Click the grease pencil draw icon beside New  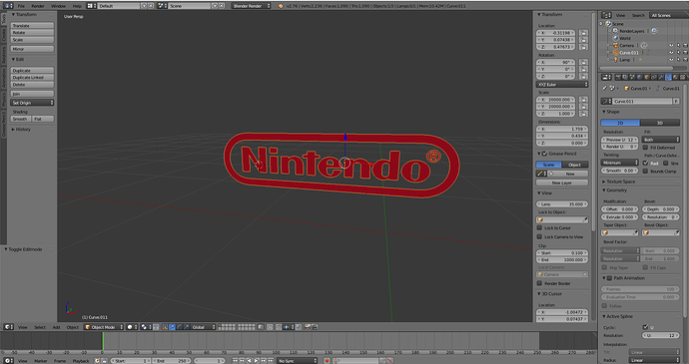coord(541,174)
